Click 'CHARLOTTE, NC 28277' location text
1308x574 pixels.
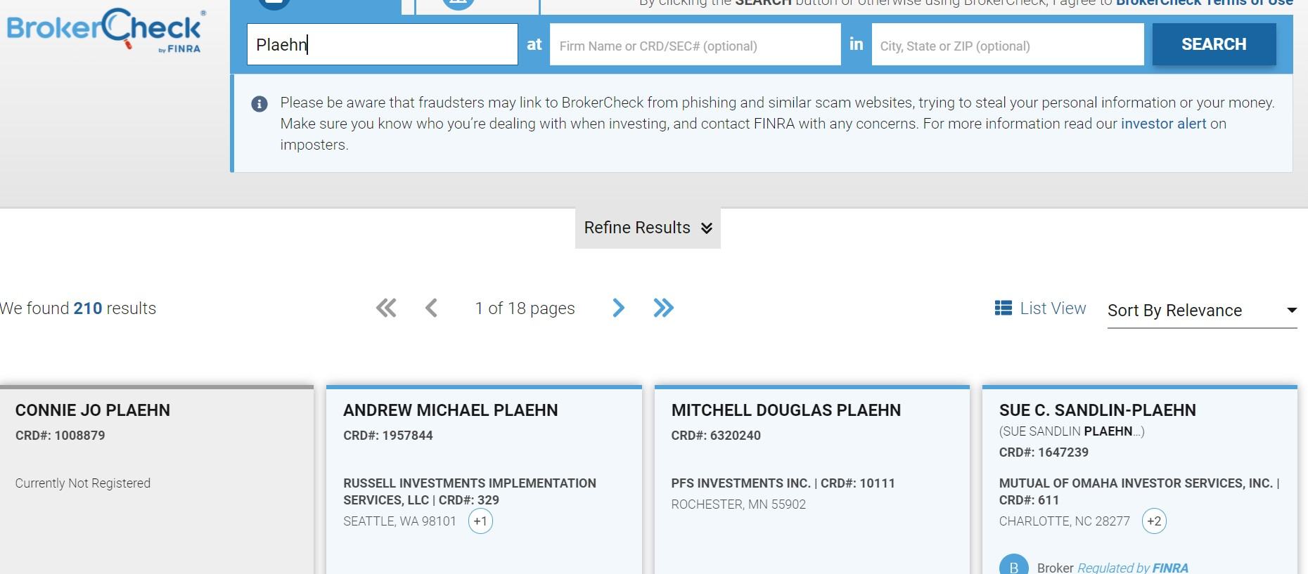(1065, 521)
